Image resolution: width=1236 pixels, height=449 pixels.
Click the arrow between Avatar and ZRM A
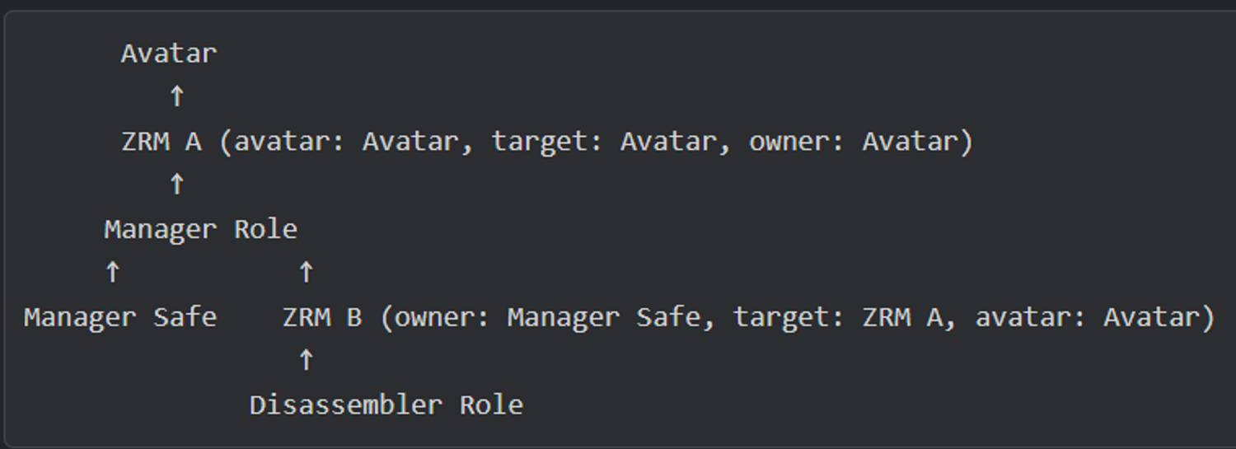click(176, 96)
